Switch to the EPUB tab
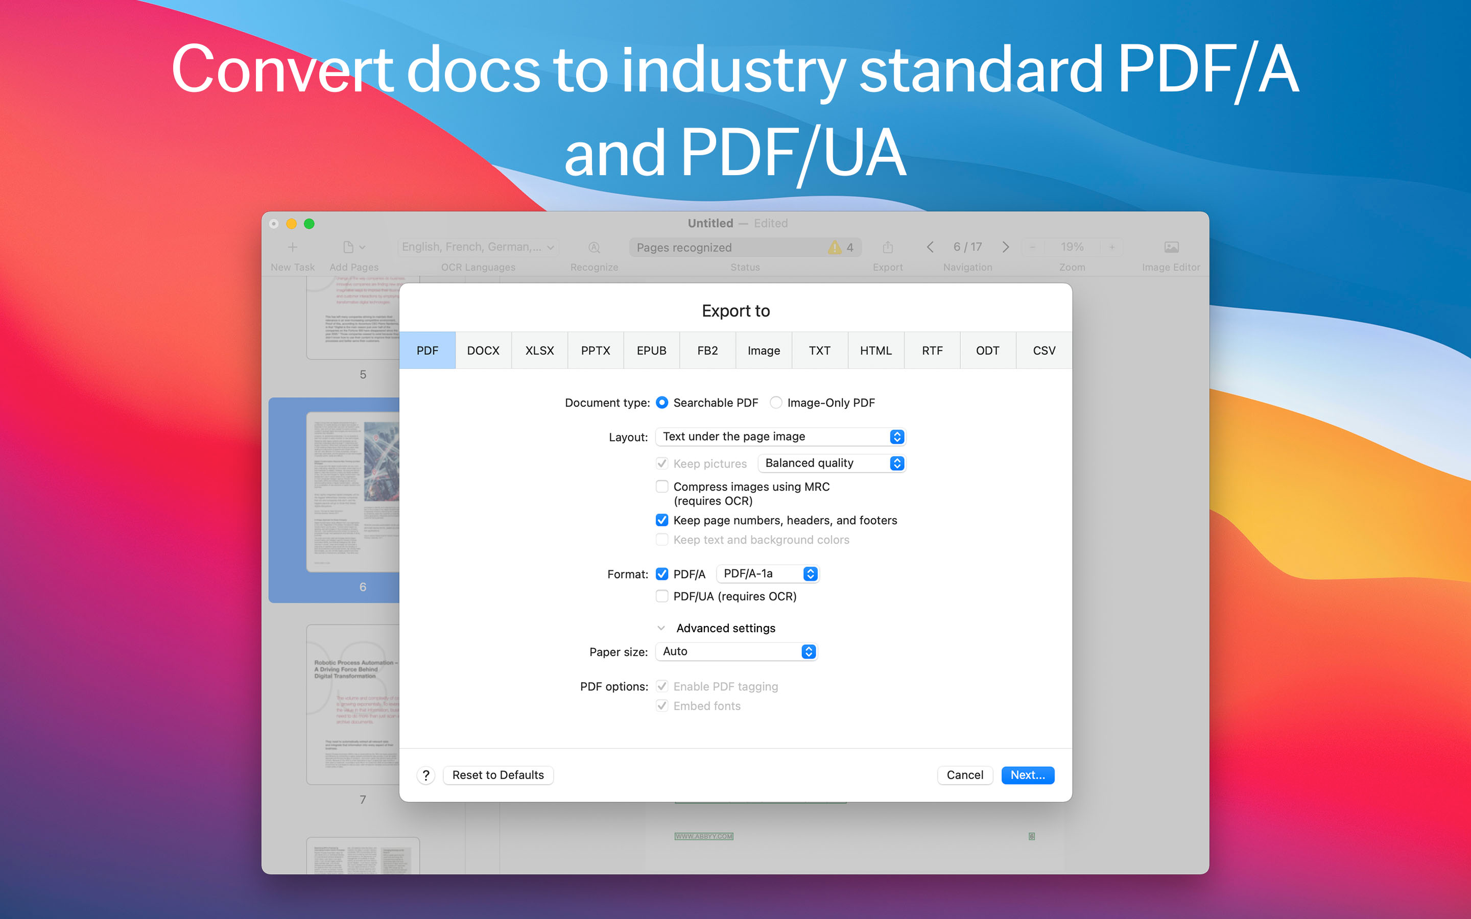Screen dimensions: 1471x919 [x=651, y=351]
